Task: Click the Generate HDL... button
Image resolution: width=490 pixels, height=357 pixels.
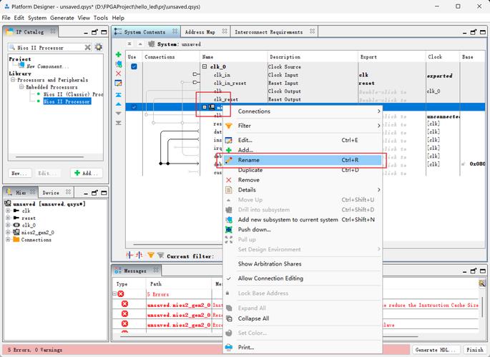Action: coord(436,350)
